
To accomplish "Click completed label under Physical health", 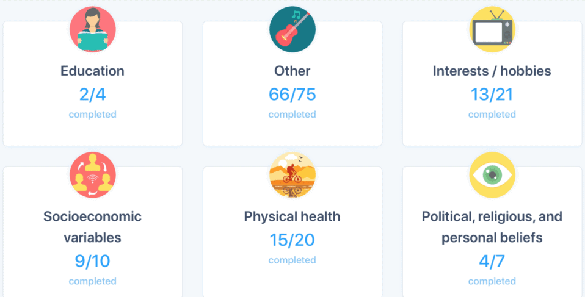I will click(x=292, y=260).
